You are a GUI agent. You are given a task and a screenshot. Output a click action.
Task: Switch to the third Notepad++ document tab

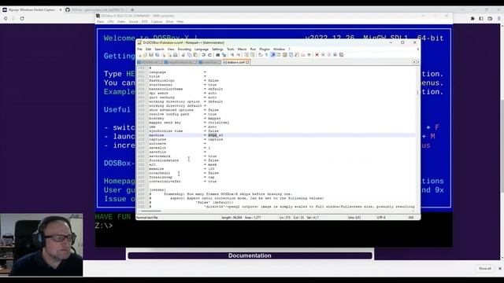(209, 62)
